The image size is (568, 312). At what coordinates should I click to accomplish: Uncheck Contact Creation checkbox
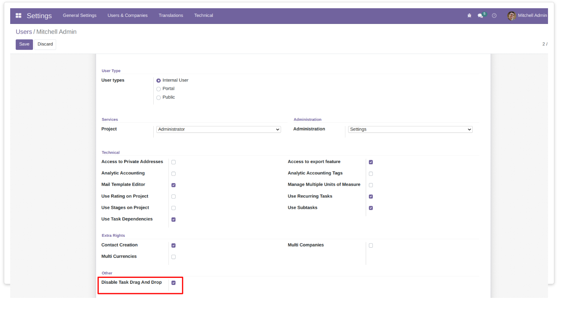[x=173, y=245]
